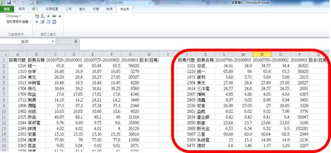Open the 檔案 (File) tab
Image resolution: width=331 pixels, height=153 pixels.
click(x=7, y=9)
